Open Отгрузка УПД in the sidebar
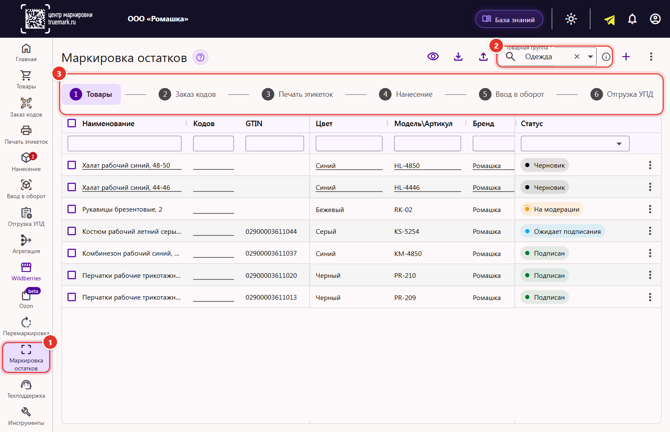Screen dimensions: 670x432 click(26, 217)
